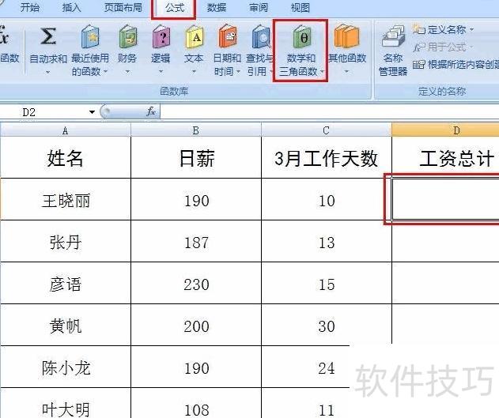Switch to the 审阅 (Review) tab
The width and height of the screenshot is (499, 418).
[x=259, y=7]
